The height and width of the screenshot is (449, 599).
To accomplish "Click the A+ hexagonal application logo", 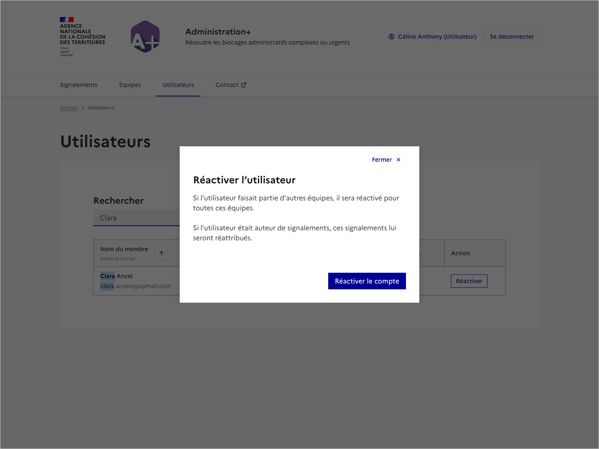I will (145, 37).
